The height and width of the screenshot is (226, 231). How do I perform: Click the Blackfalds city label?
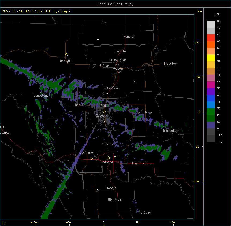click(x=118, y=60)
